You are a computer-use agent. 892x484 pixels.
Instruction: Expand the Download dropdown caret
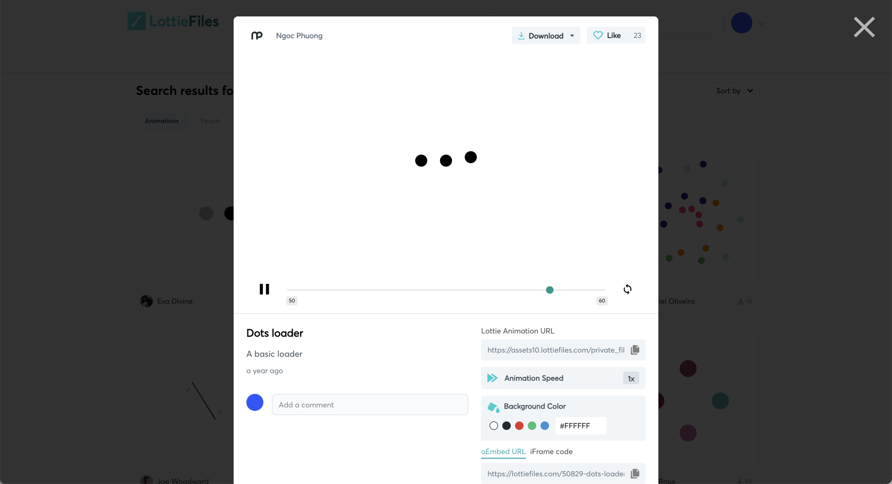(572, 36)
